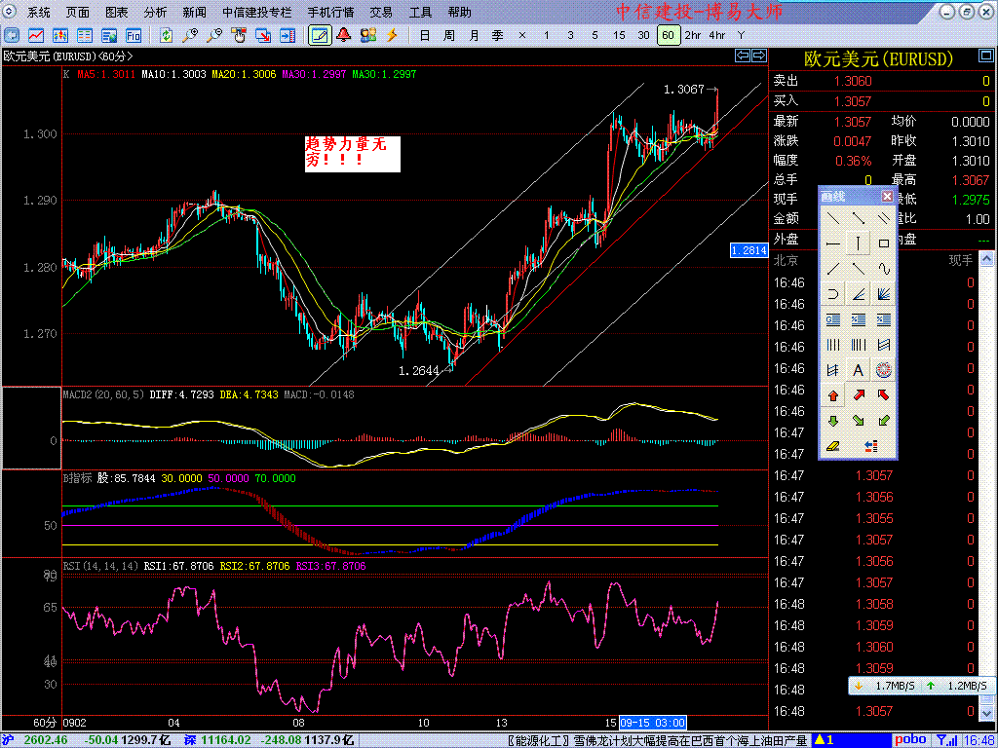Switch chart to 4hr period
This screenshot has width=998, height=748.
tap(717, 35)
